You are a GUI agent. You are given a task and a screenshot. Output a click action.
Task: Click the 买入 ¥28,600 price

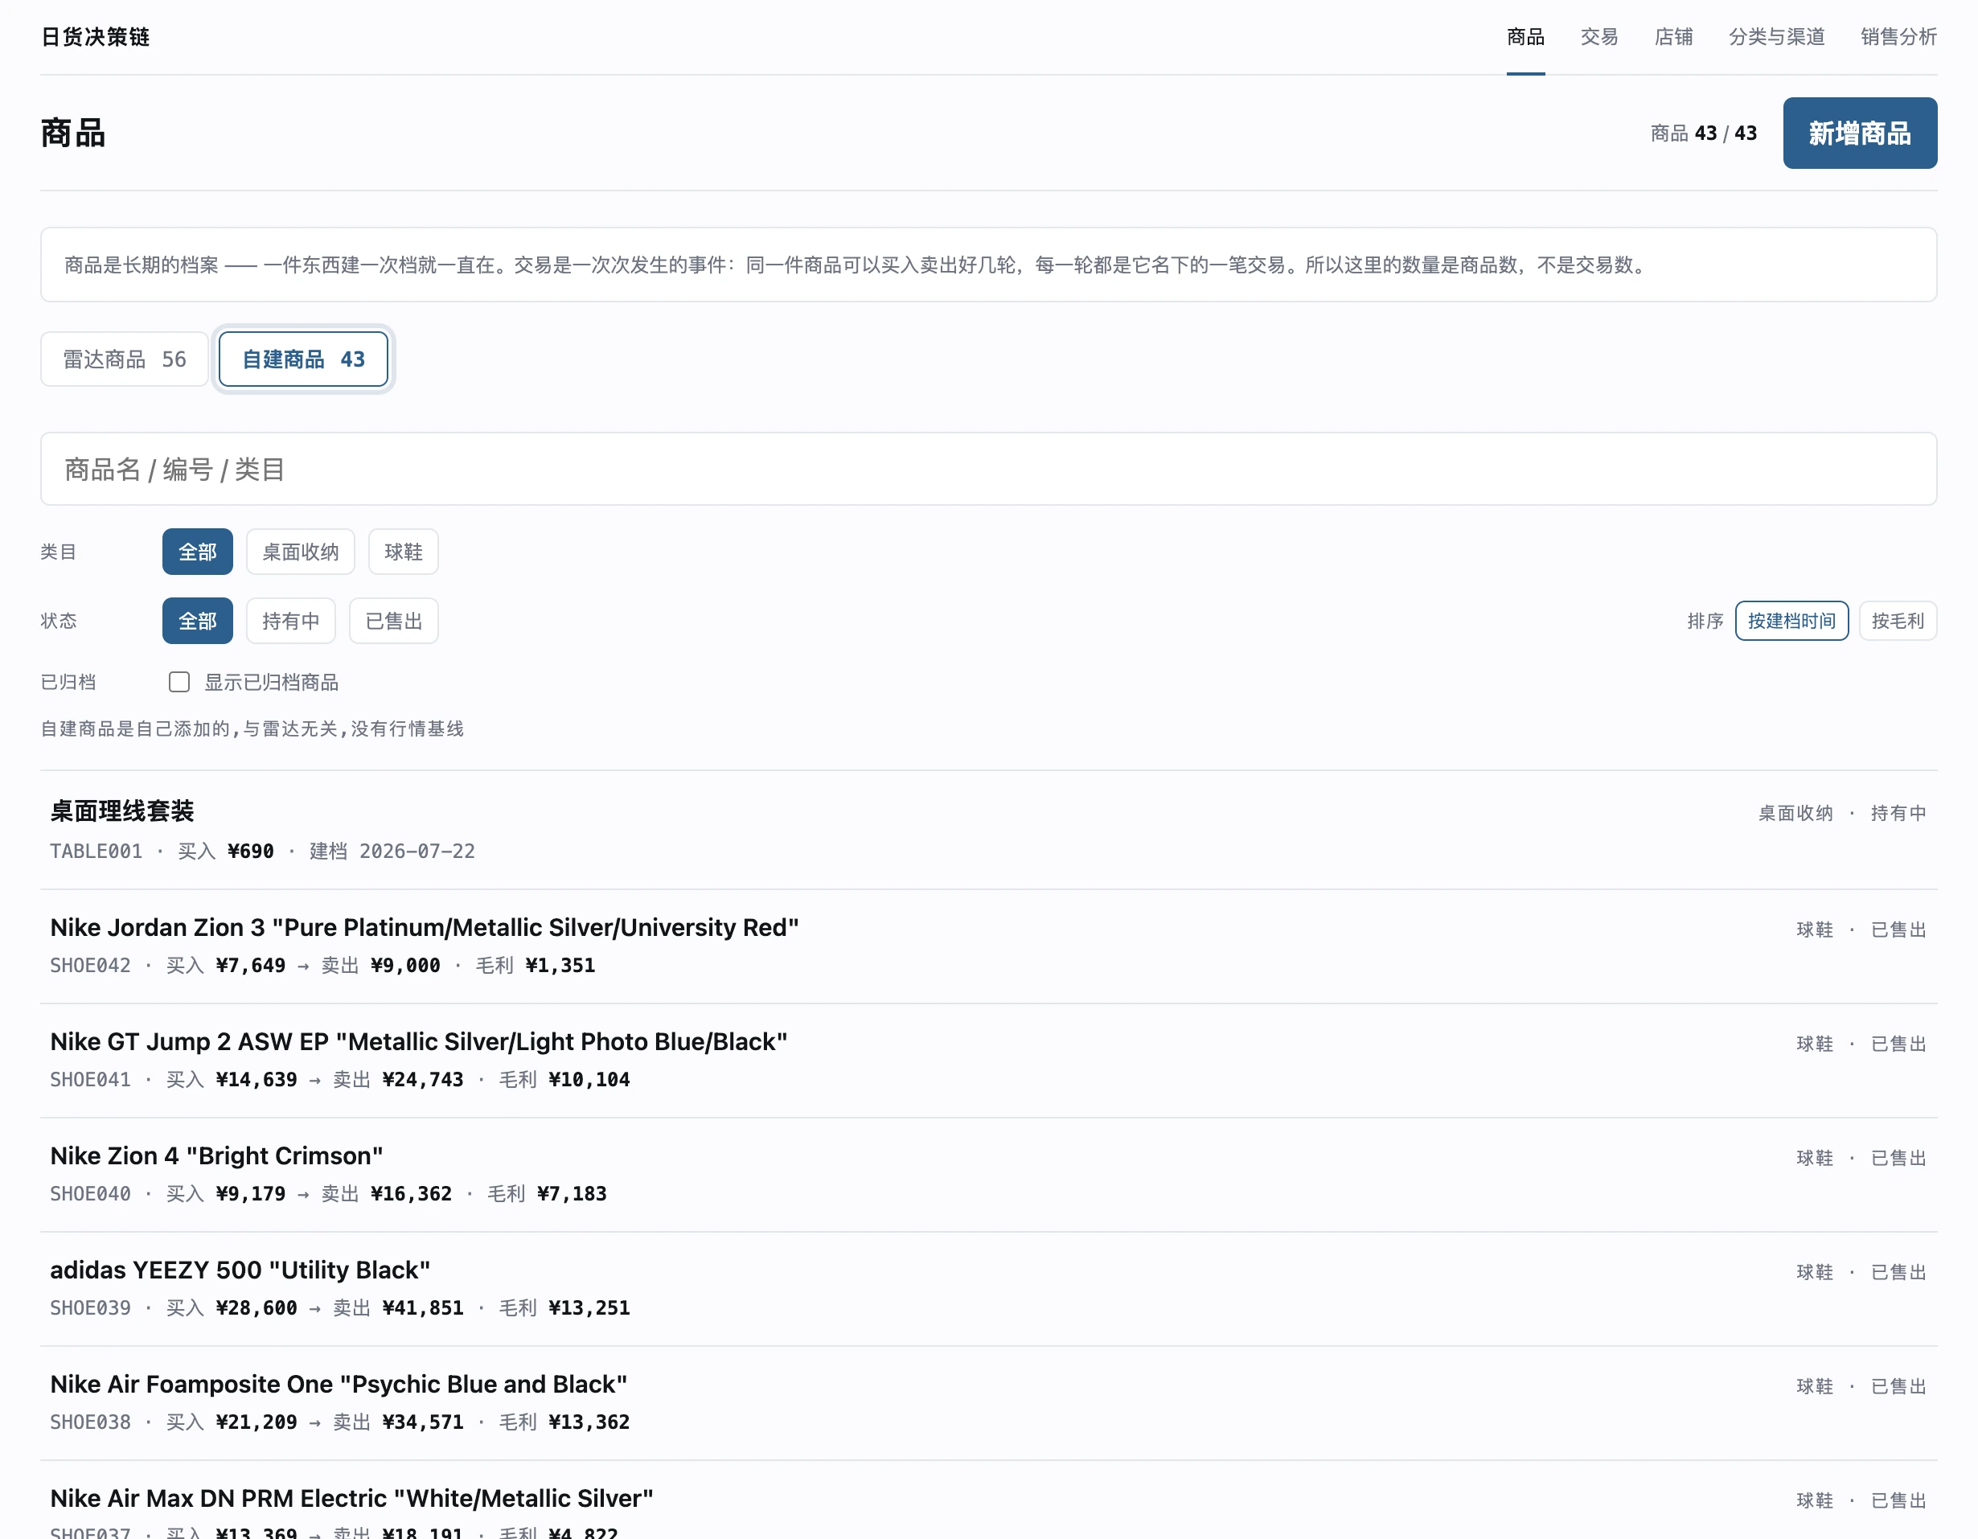(232, 1308)
